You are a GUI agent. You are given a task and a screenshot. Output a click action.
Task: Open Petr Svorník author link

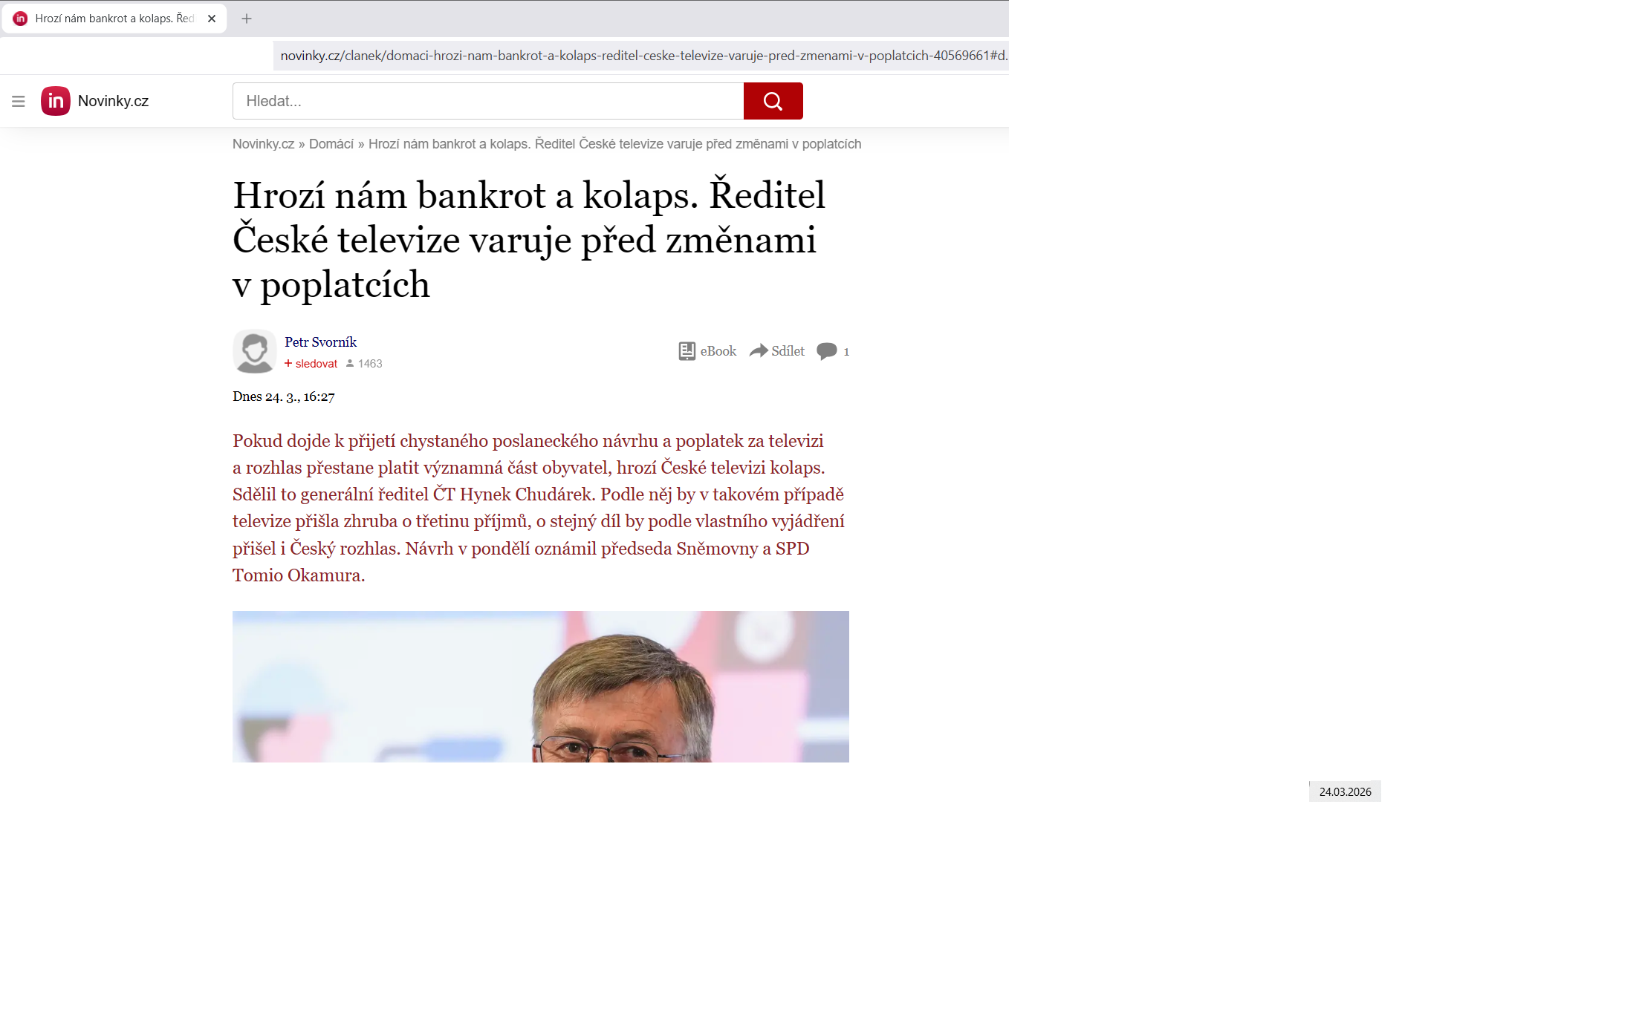pyautogui.click(x=321, y=342)
